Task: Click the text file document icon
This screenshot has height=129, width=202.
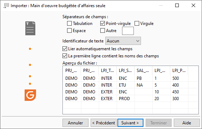Action: coord(30,28)
